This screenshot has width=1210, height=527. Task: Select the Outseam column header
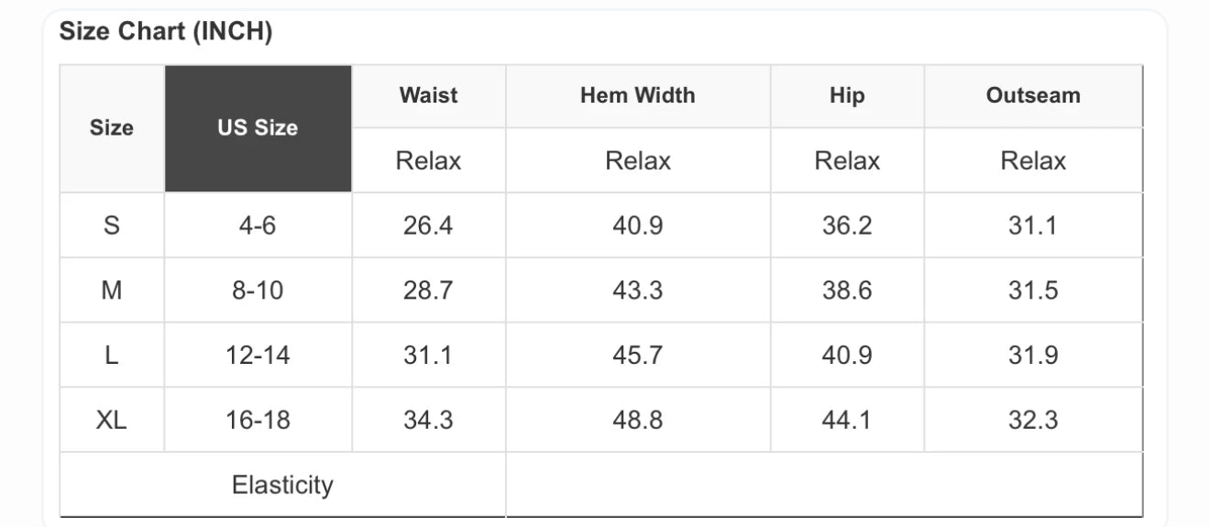click(x=1033, y=95)
